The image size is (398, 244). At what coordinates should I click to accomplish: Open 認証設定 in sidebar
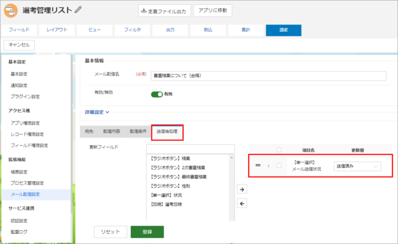click(19, 221)
